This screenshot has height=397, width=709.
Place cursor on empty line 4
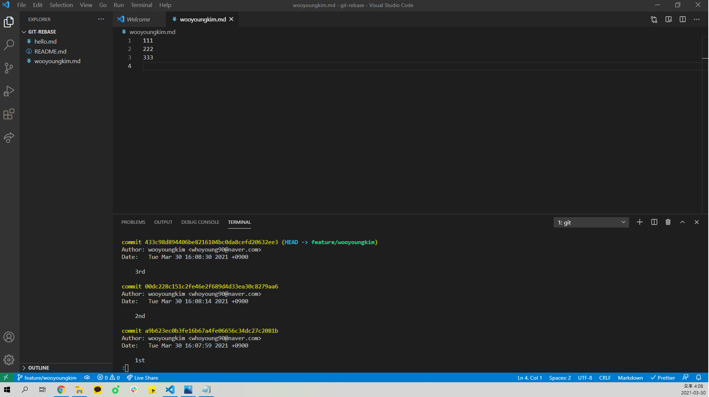(x=422, y=66)
